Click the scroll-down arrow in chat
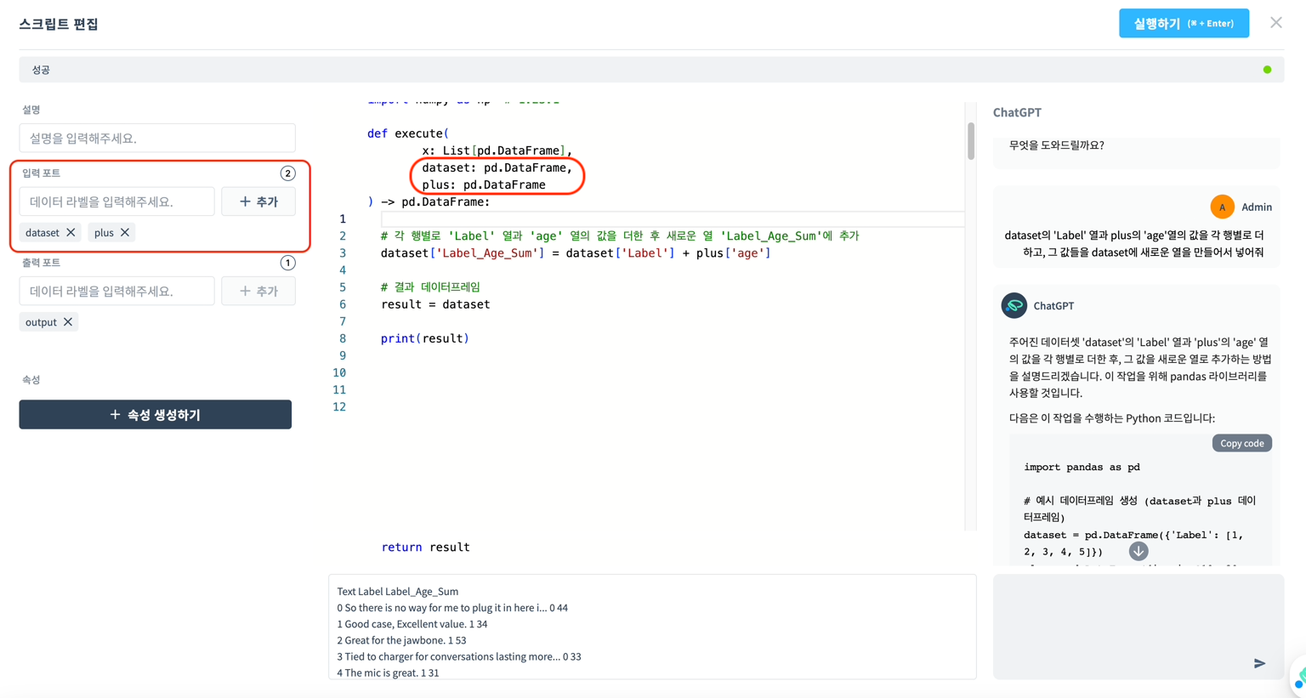 [1138, 551]
